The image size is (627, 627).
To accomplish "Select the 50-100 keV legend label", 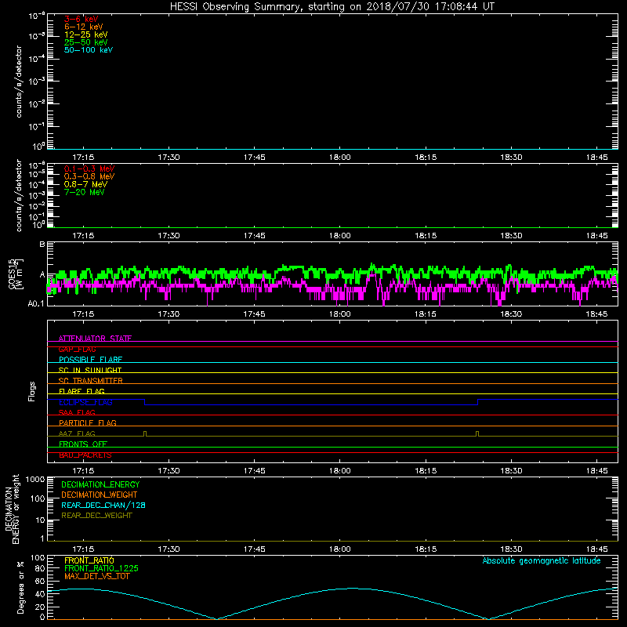I will 89,50.
